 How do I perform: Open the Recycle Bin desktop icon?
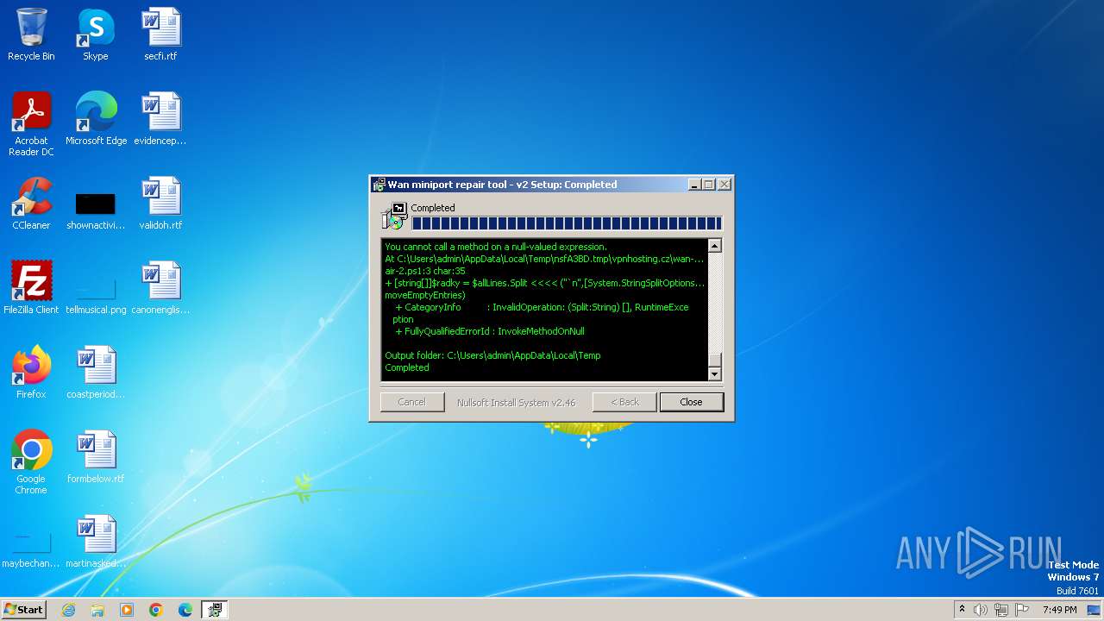[31, 34]
